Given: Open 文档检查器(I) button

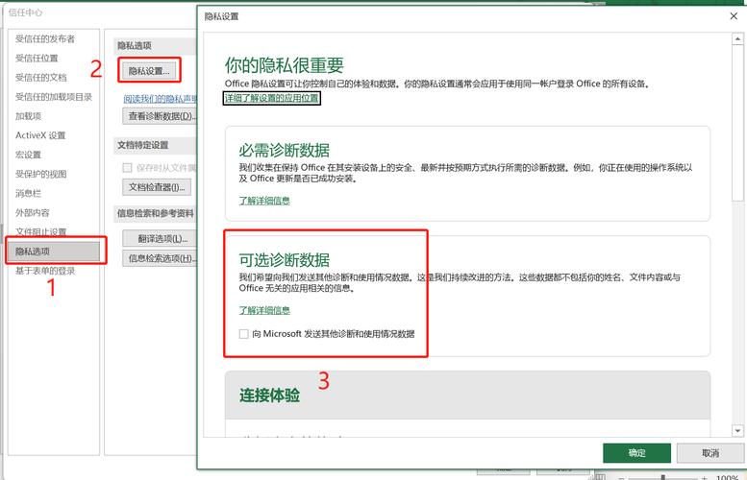Looking at the screenshot, I should pyautogui.click(x=157, y=187).
